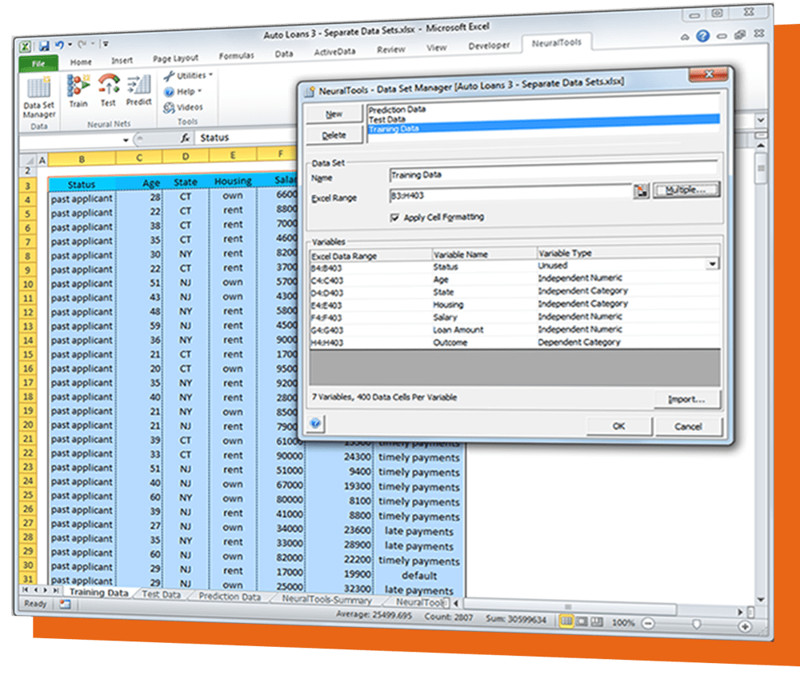800x687 pixels.
Task: Click the Predict icon
Action: pyautogui.click(x=138, y=90)
